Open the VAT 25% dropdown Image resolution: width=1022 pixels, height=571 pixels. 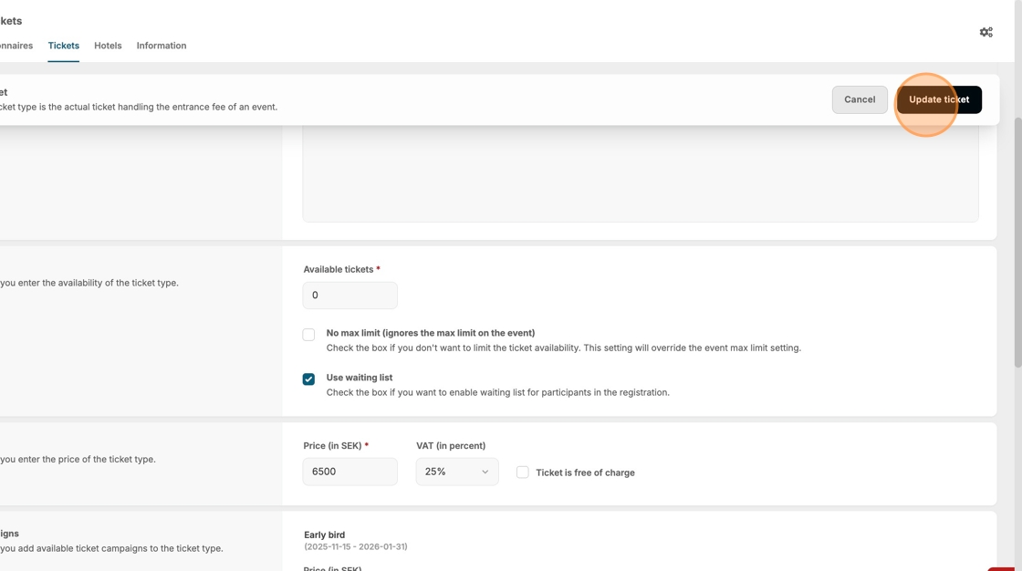click(455, 472)
